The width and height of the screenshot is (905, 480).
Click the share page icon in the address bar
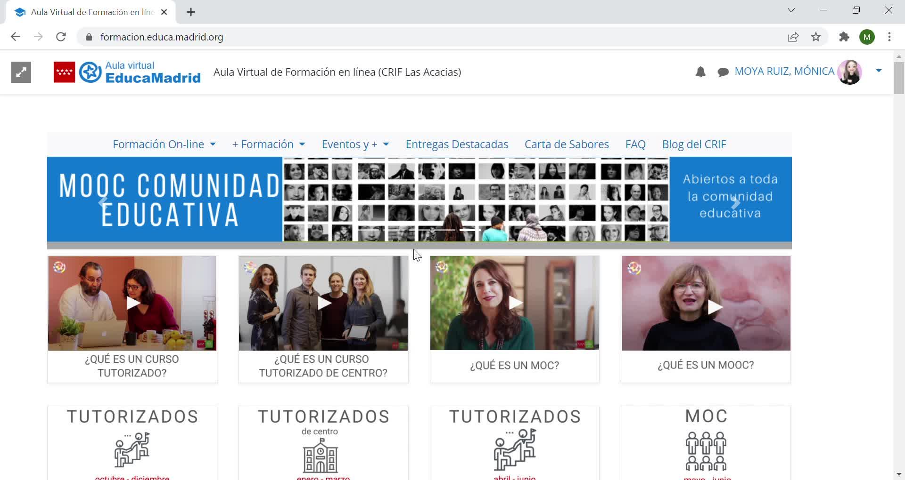click(793, 37)
